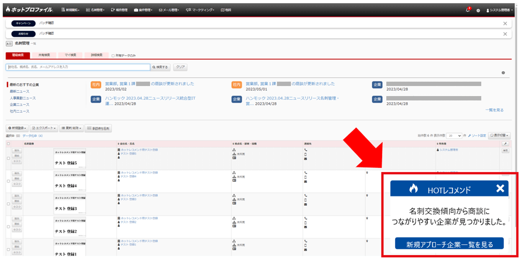This screenshot has width=525, height=262.
Task: Open the 表示件数 count dropdown
Action: 455,136
